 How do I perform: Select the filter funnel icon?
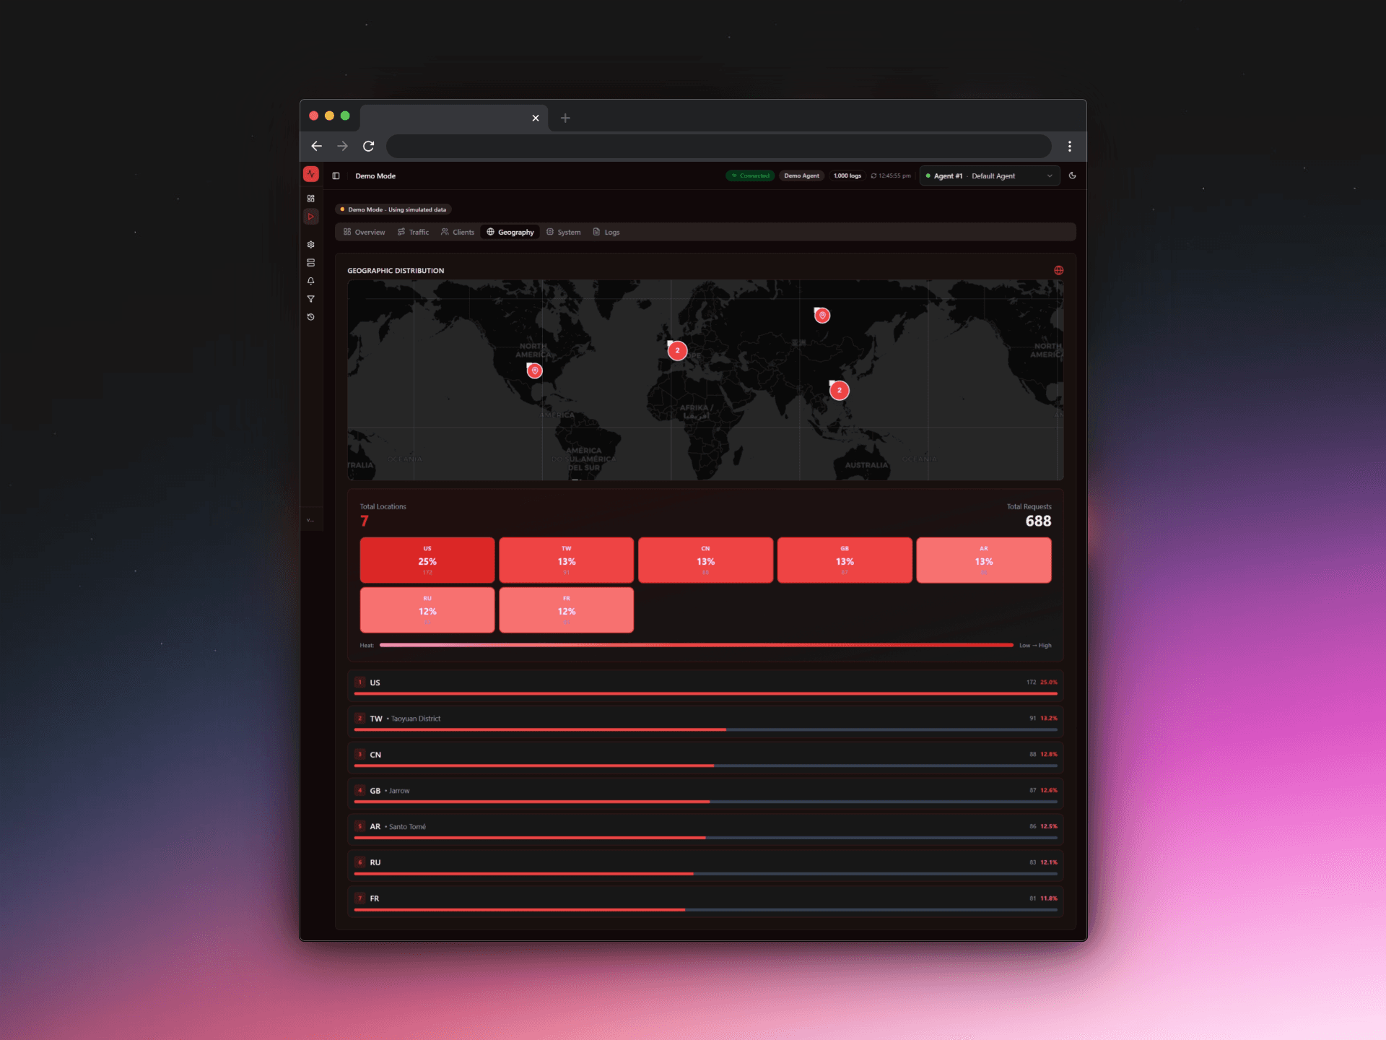[310, 299]
